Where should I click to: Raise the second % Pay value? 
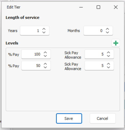[45, 64]
